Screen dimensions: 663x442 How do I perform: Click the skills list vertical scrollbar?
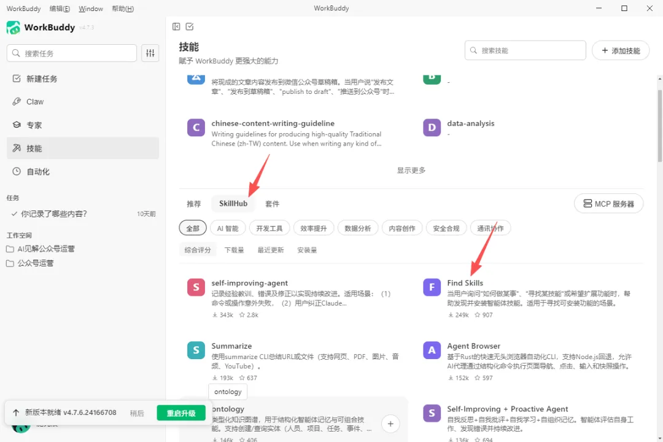(x=659, y=126)
